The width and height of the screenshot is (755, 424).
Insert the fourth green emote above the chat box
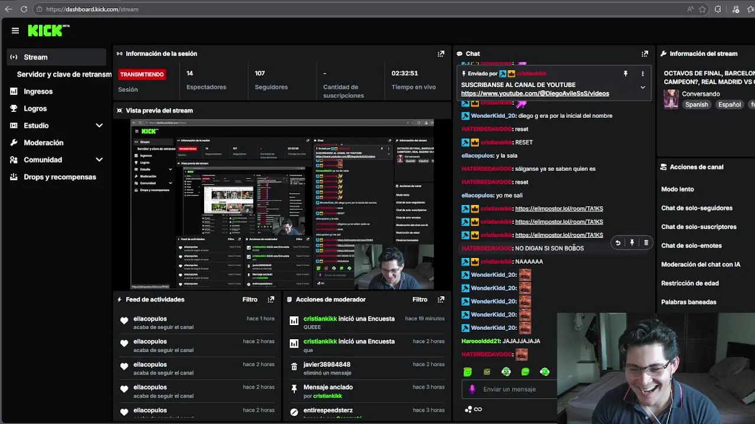pyautogui.click(x=526, y=372)
